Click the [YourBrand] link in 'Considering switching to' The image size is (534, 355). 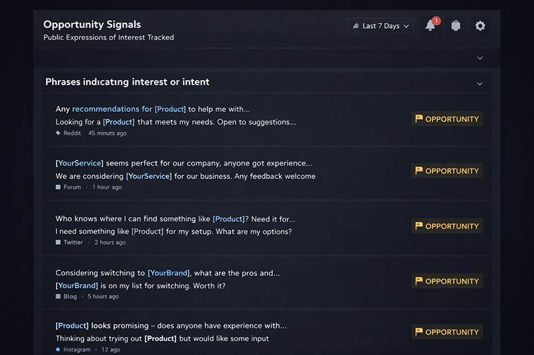(x=169, y=273)
